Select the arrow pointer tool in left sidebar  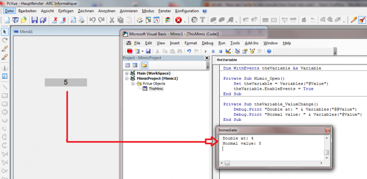click(5, 32)
